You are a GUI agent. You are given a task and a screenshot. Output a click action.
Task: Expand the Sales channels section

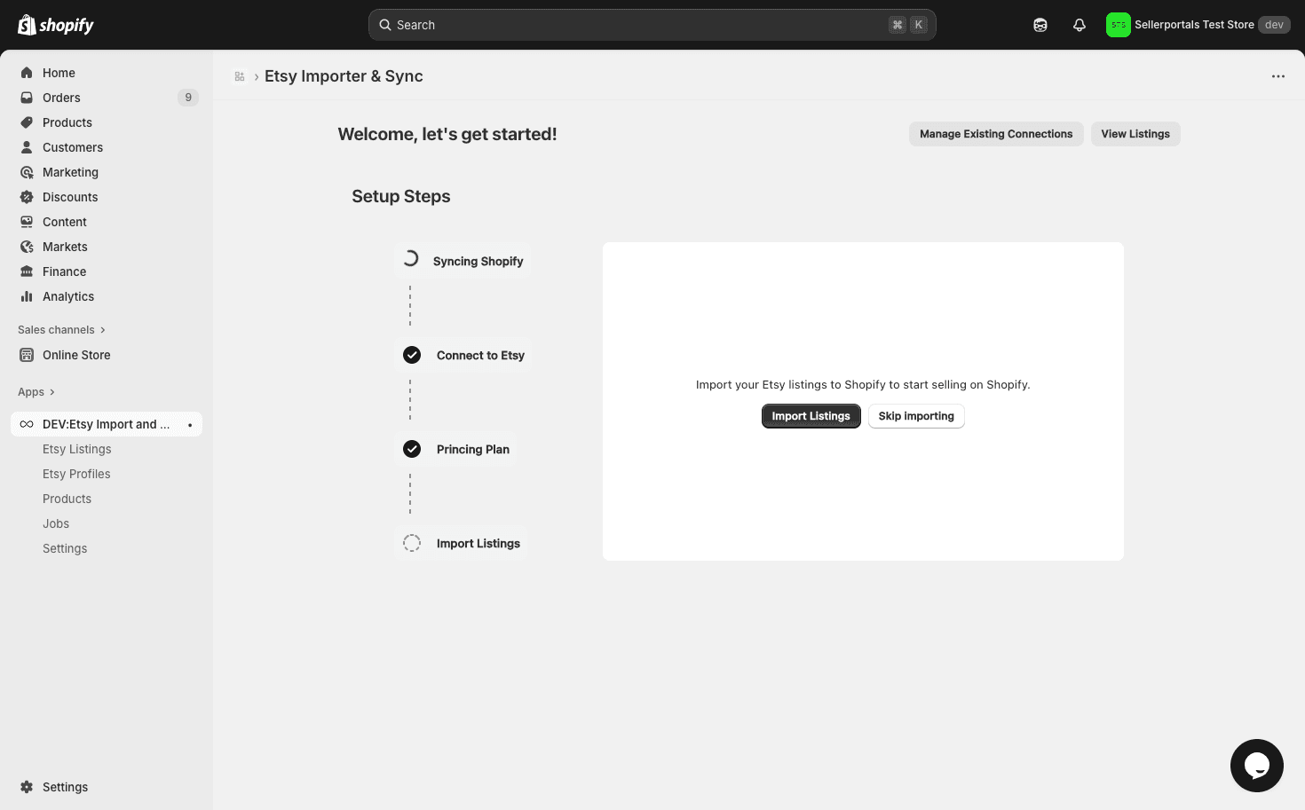coord(61,329)
